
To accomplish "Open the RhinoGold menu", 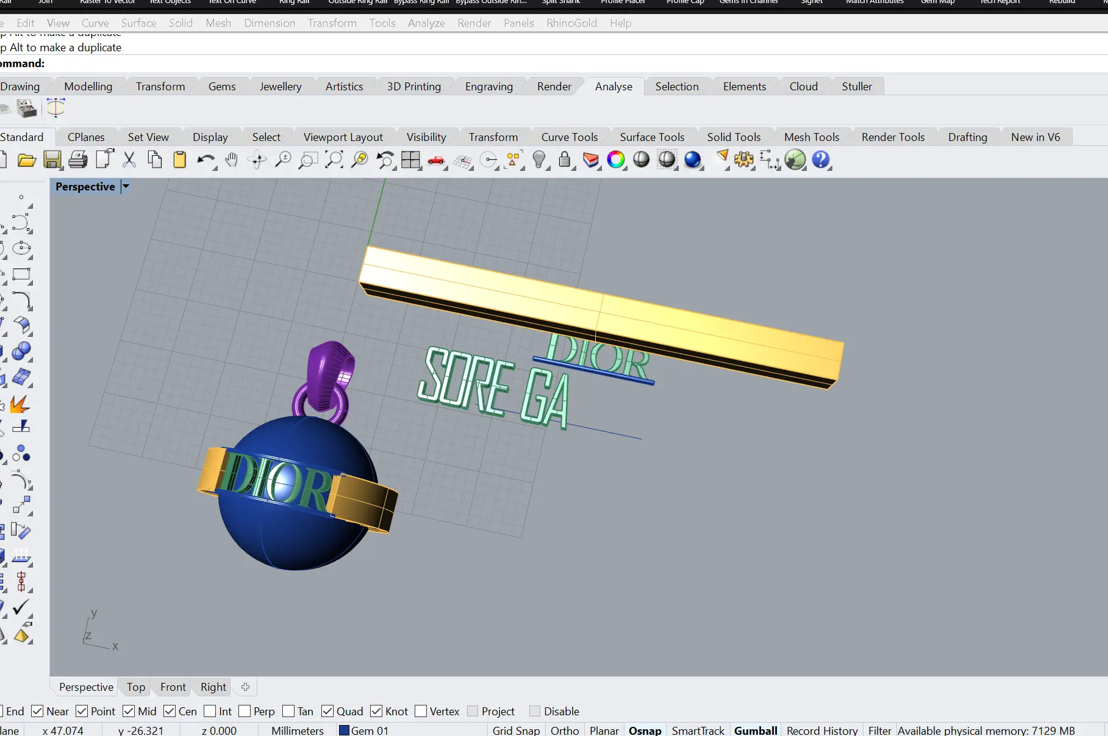I will pos(571,23).
